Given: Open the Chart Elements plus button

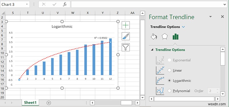Looking at the screenshot, I should coord(126,25).
